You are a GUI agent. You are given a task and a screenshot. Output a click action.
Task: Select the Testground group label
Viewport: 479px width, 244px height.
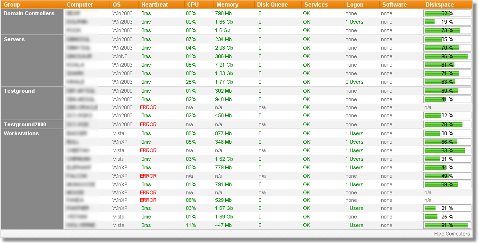19,91
